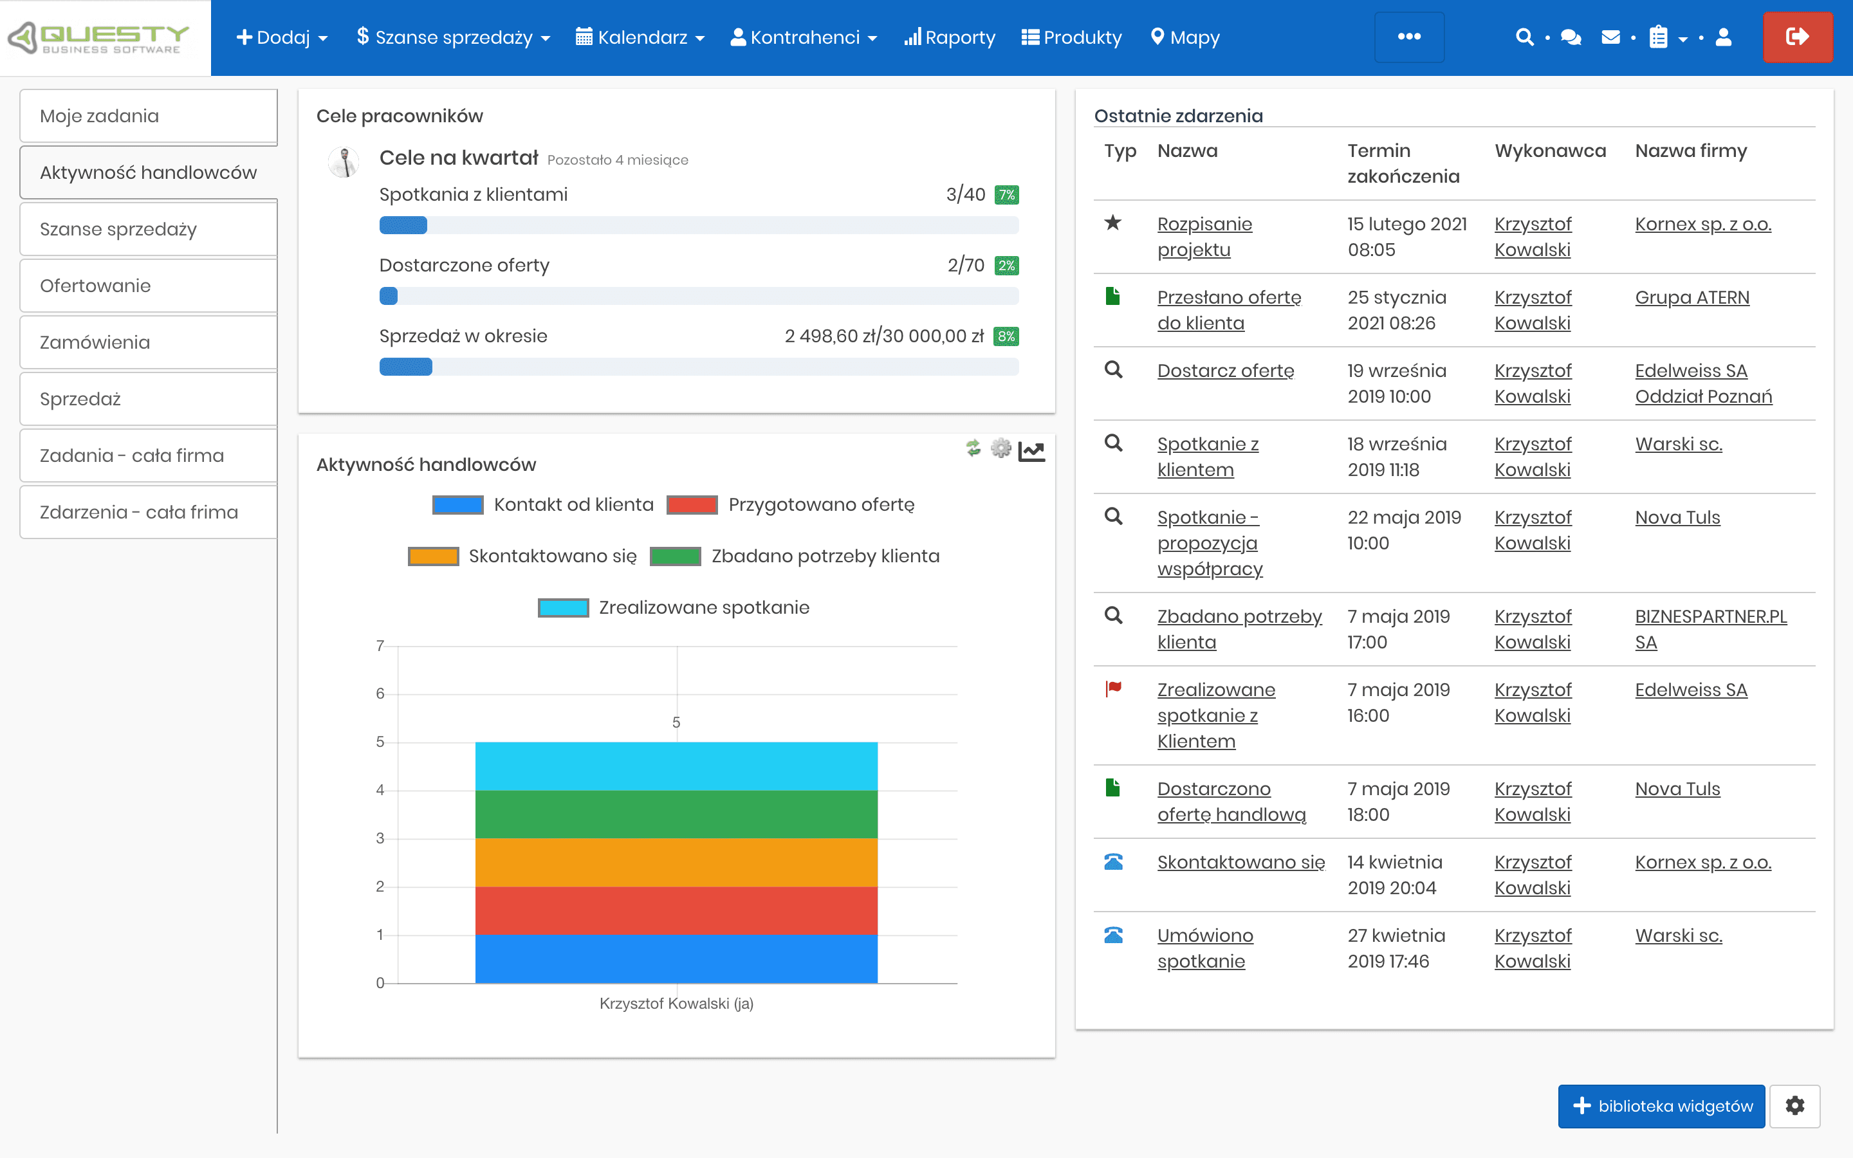This screenshot has width=1853, height=1158.
Task: Select Ofertowanie sidebar tab
Action: [149, 286]
